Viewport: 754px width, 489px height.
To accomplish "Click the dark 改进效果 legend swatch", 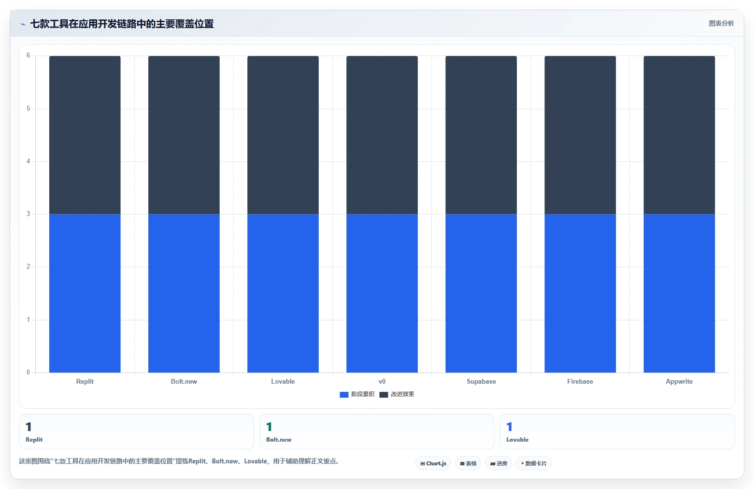I will click(x=384, y=395).
